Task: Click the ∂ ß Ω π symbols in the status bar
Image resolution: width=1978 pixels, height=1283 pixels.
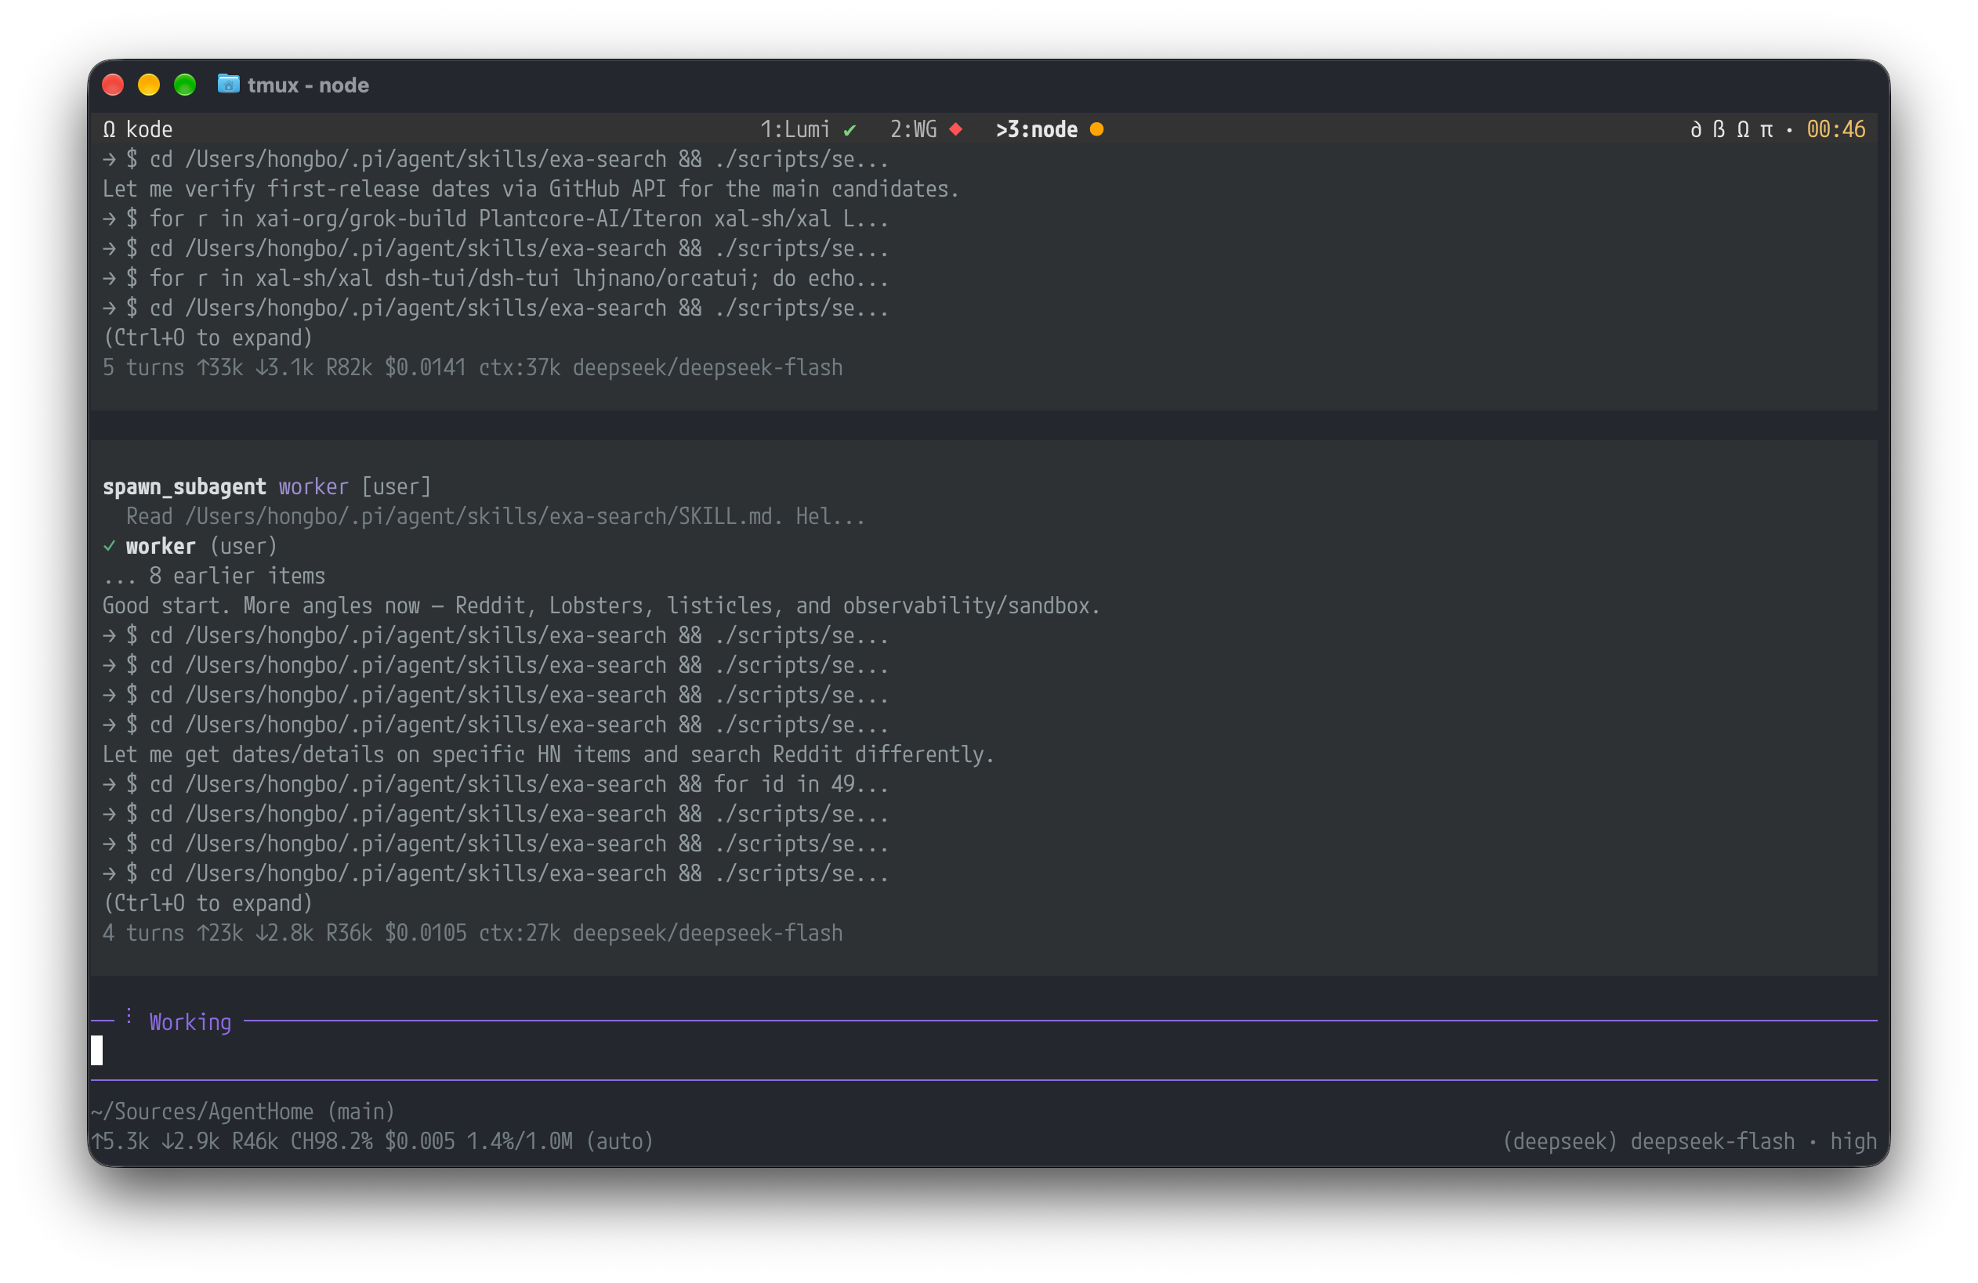Action: click(x=1732, y=129)
